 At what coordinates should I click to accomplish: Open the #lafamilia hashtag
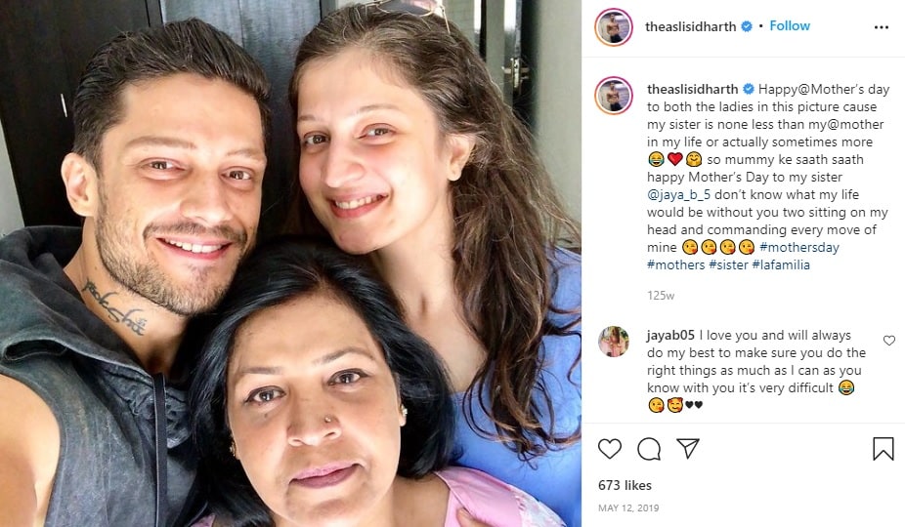(781, 264)
